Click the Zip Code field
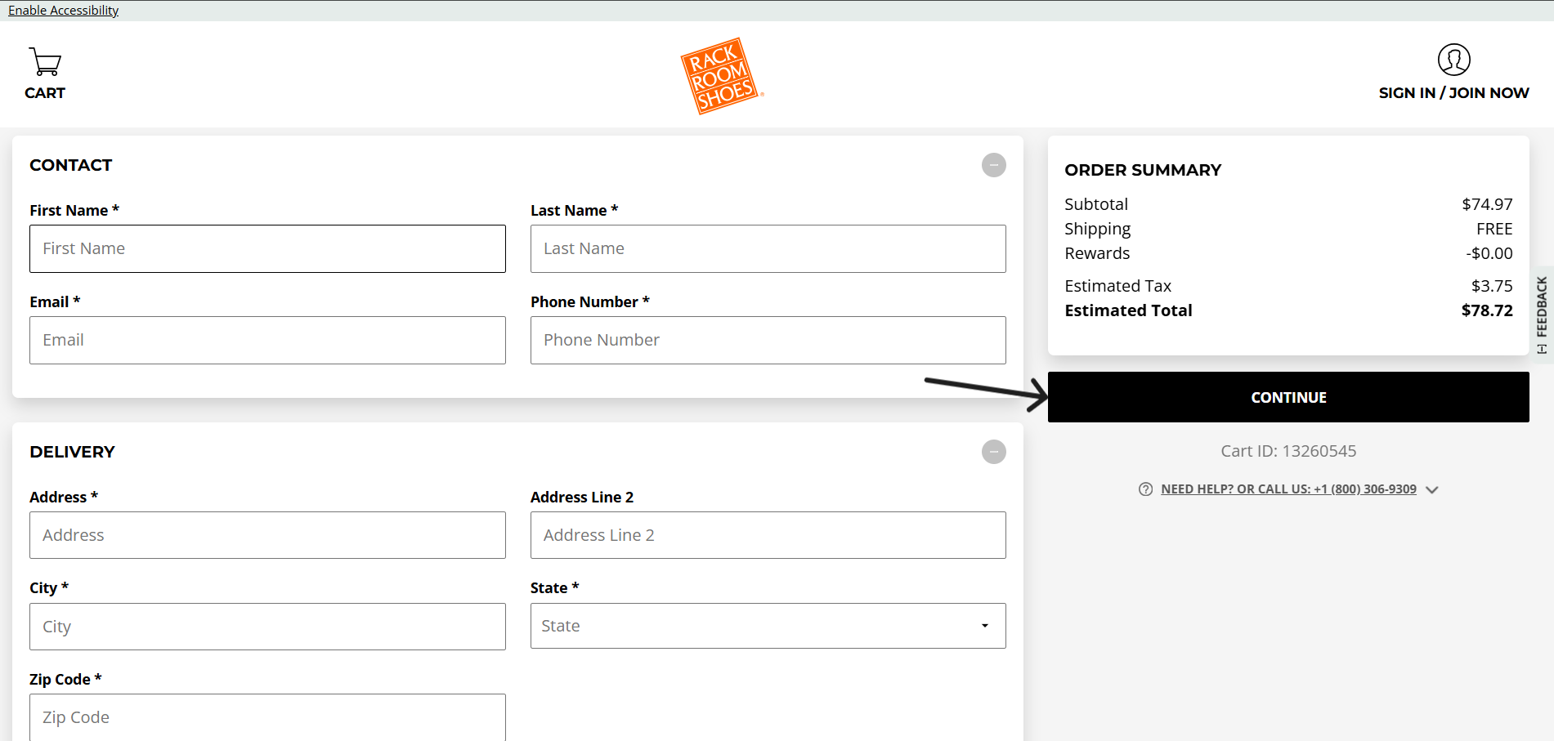Screen dimensions: 1554x741 tap(267, 717)
